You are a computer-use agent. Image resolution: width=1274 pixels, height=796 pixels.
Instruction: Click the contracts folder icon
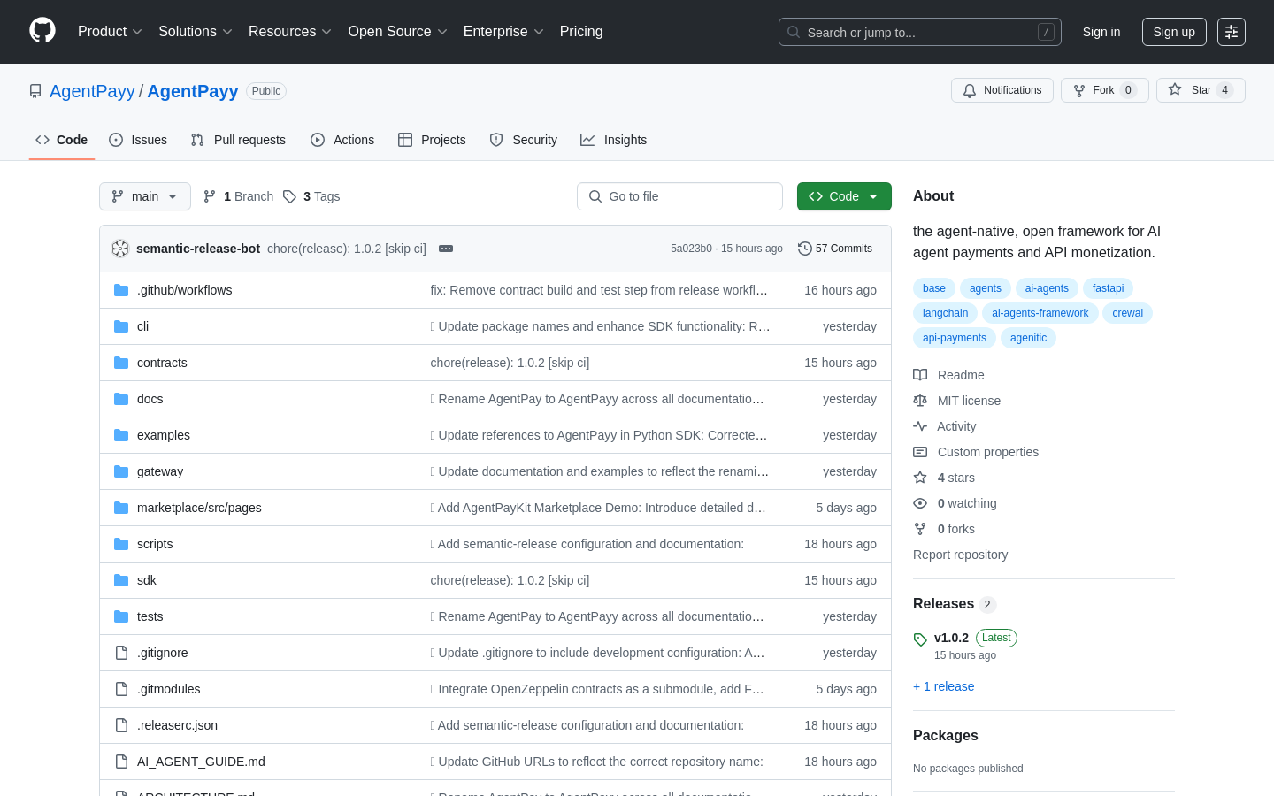[121, 363]
